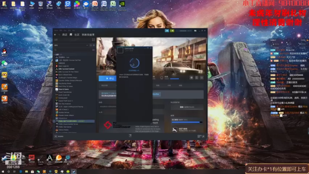Switch to the 库 (Library) tab
The image size is (309, 174).
[71, 35]
